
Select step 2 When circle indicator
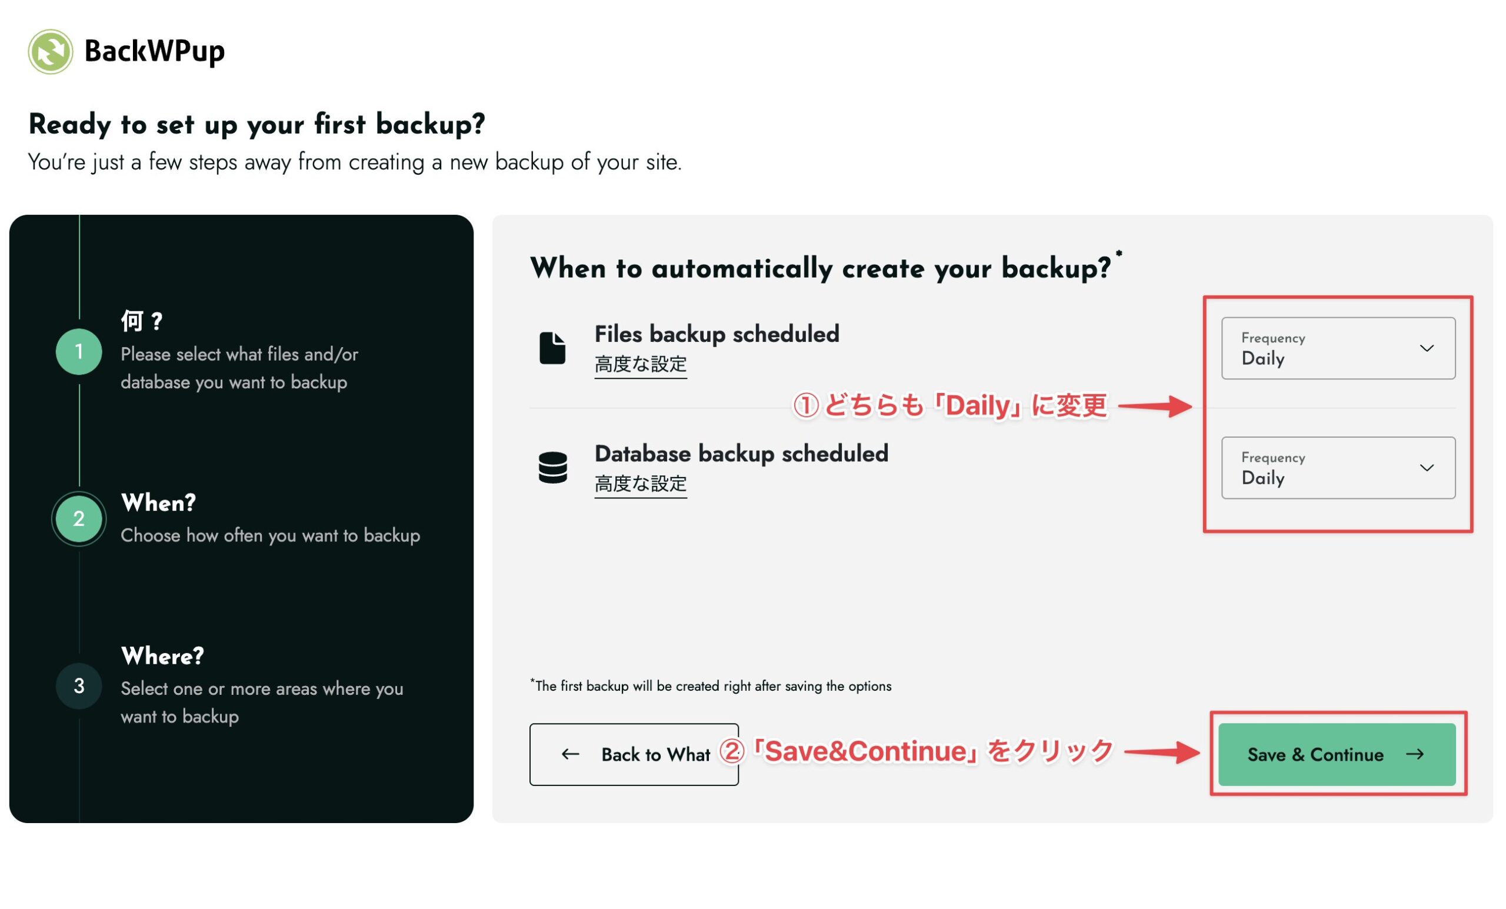79,519
